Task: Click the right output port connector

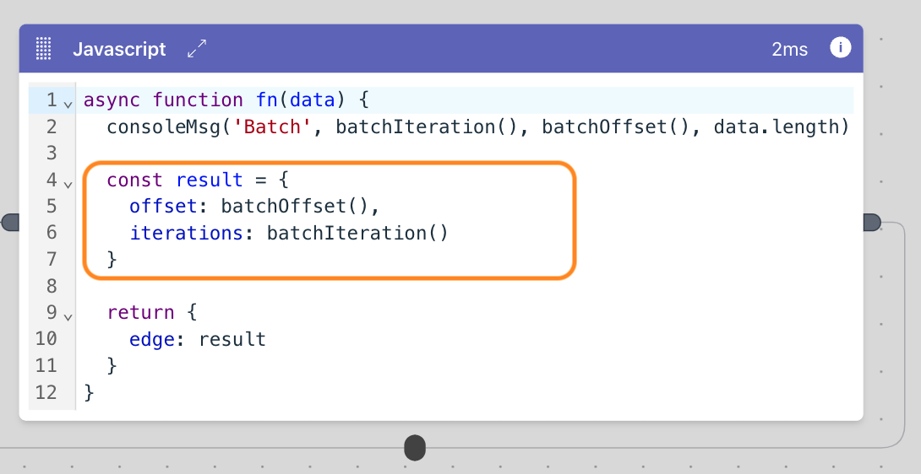Action: coord(872,223)
